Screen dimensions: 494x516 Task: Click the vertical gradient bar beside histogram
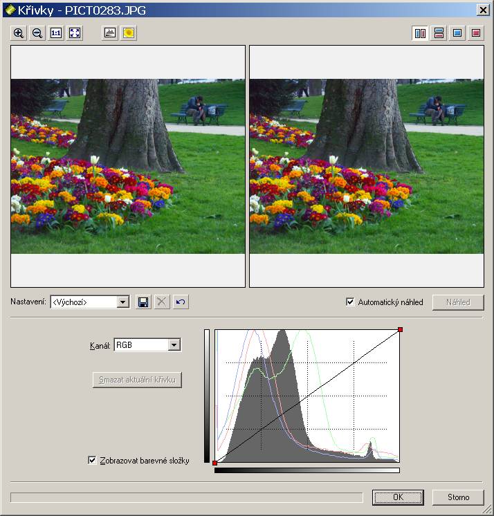point(207,396)
